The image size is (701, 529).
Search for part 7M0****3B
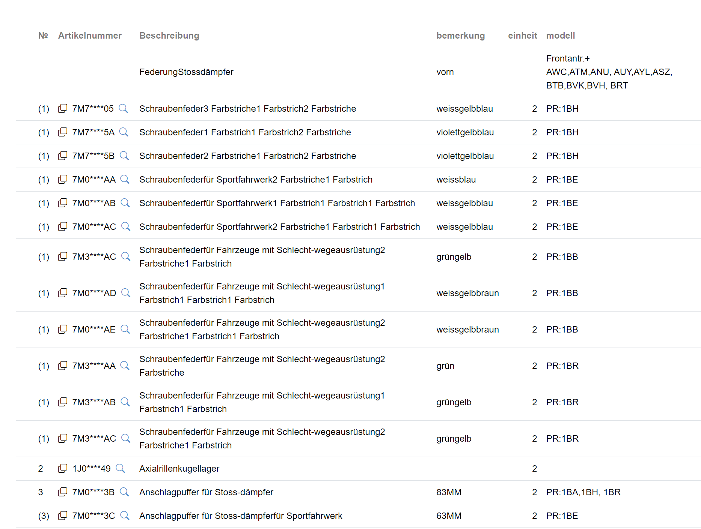(124, 492)
